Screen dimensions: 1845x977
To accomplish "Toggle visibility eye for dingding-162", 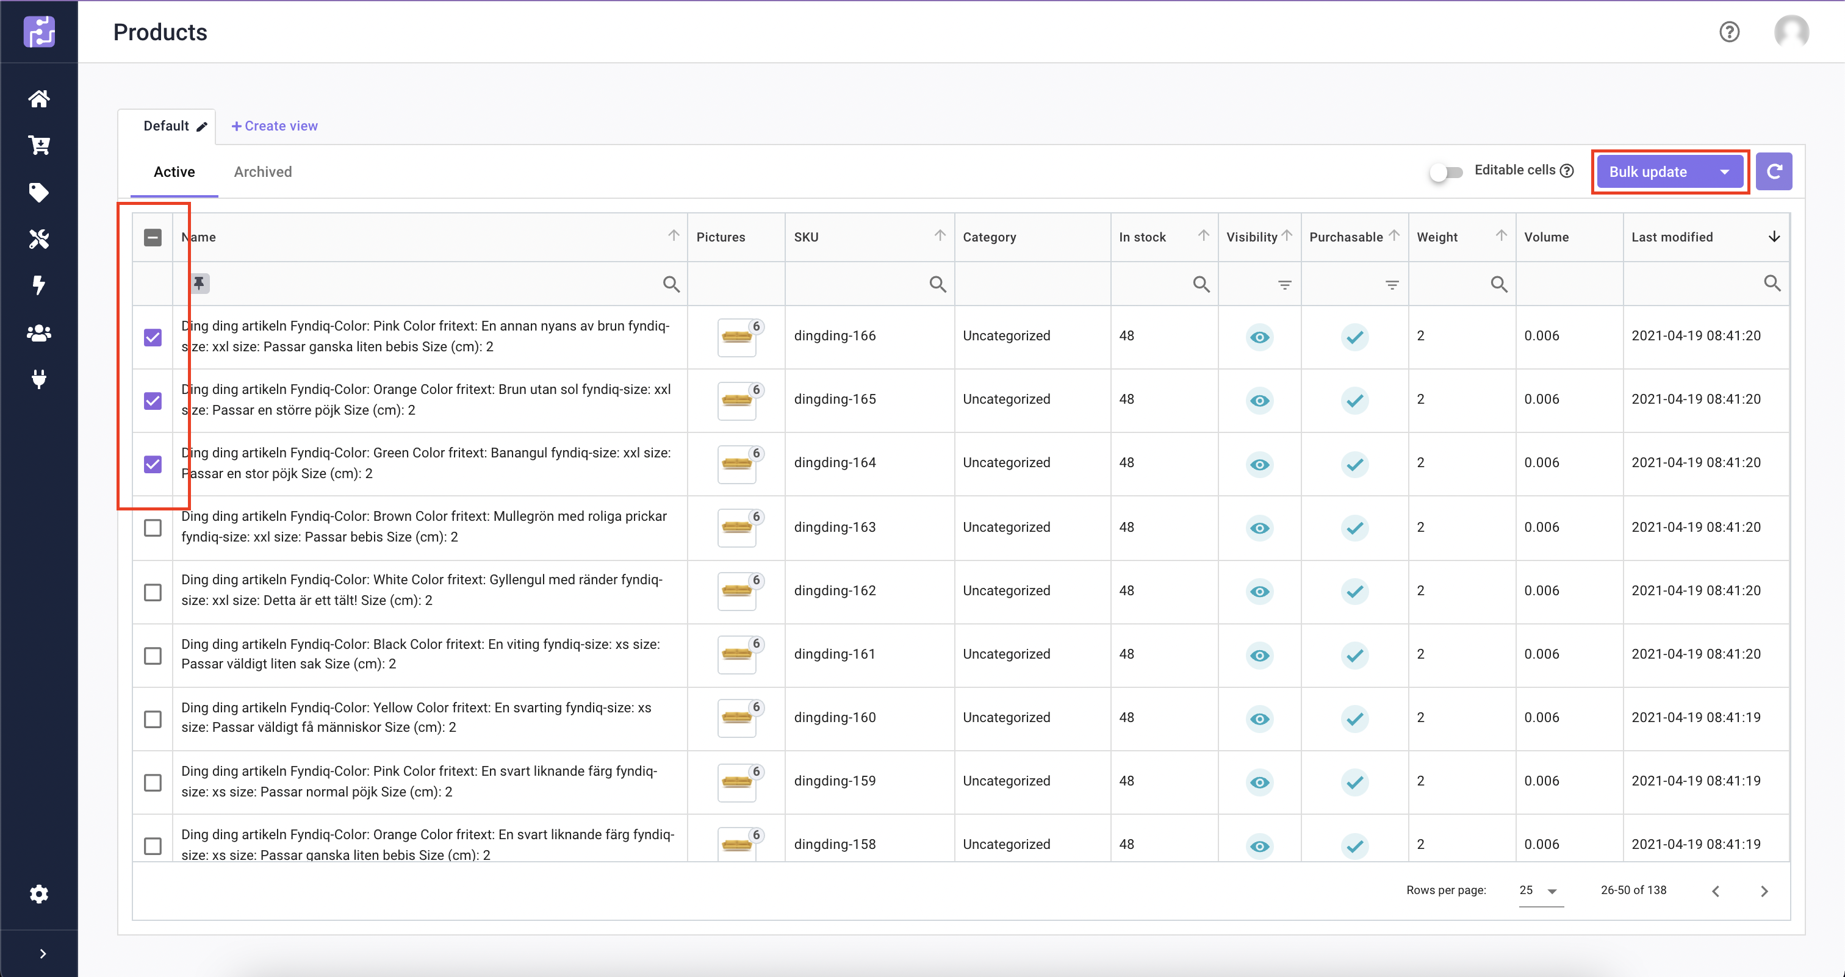I will click(1259, 591).
